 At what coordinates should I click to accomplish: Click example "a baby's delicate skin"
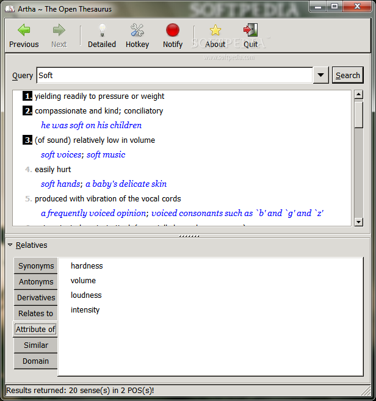[126, 184]
